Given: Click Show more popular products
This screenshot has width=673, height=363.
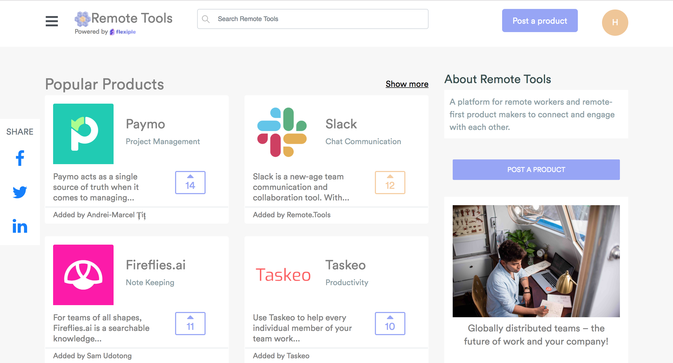Looking at the screenshot, I should (x=407, y=84).
